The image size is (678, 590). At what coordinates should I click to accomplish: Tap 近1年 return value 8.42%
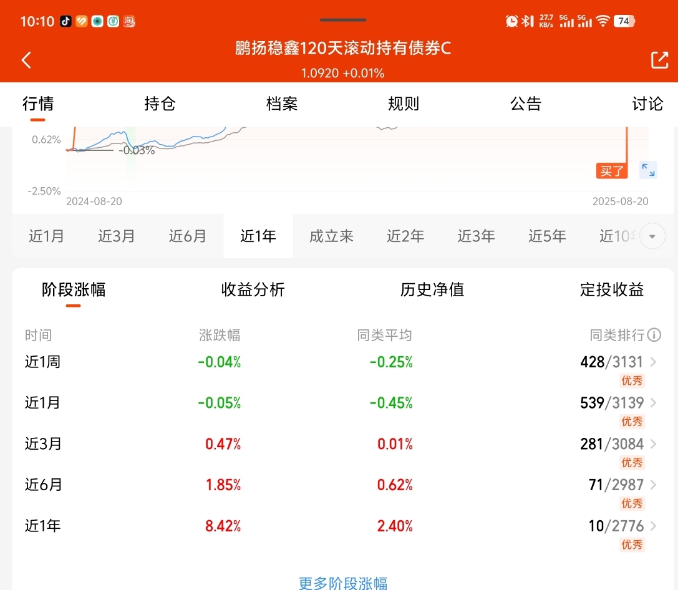pyautogui.click(x=223, y=526)
